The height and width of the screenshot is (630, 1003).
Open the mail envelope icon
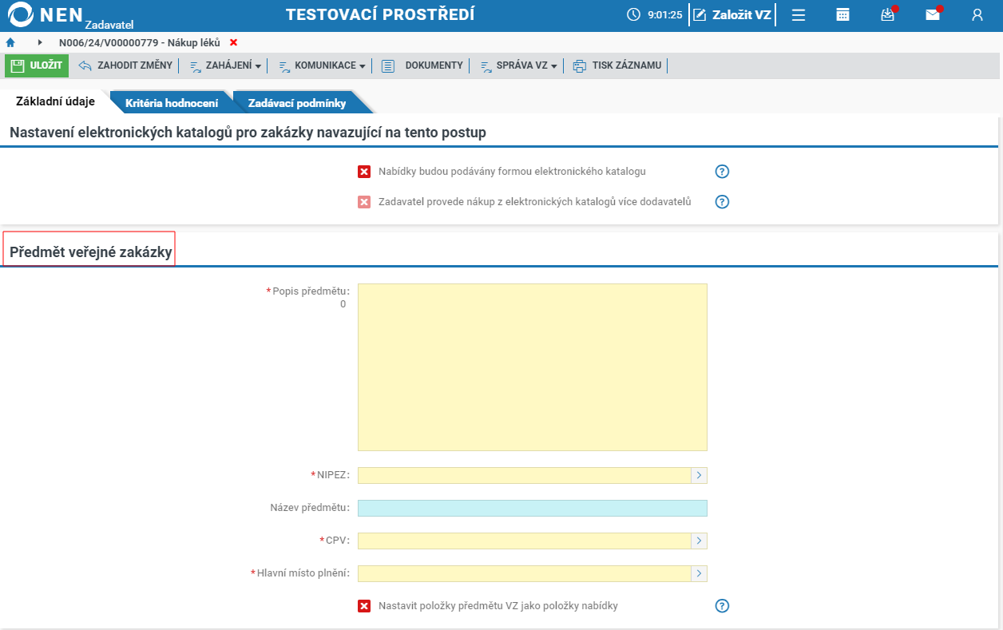tap(933, 14)
